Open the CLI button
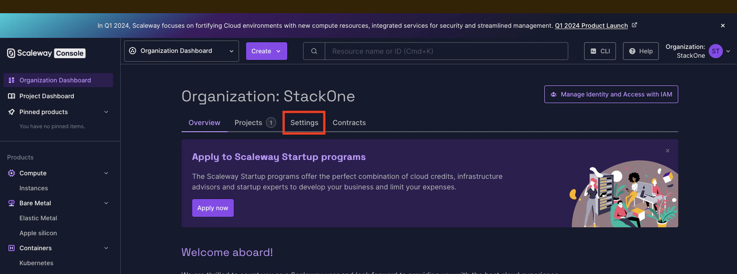 [x=600, y=51]
